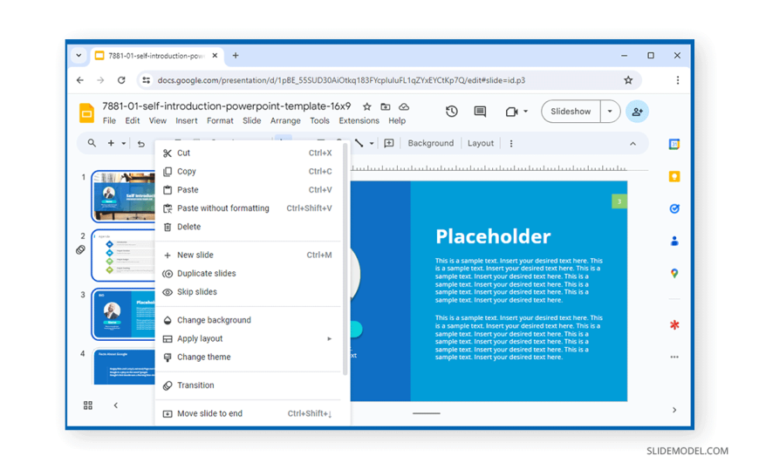Close the presentation browser tab
Screen dimensions: 759x470
pyautogui.click(x=215, y=56)
